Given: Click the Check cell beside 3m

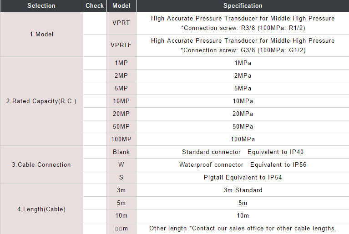Looking at the screenshot, I should tap(95, 190).
